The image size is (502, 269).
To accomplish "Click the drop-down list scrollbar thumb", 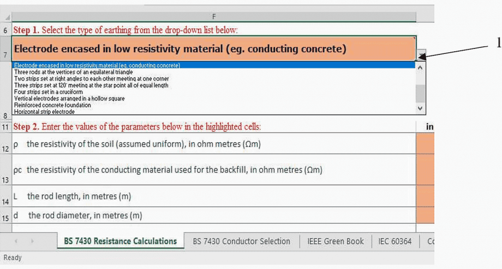I will [x=420, y=93].
